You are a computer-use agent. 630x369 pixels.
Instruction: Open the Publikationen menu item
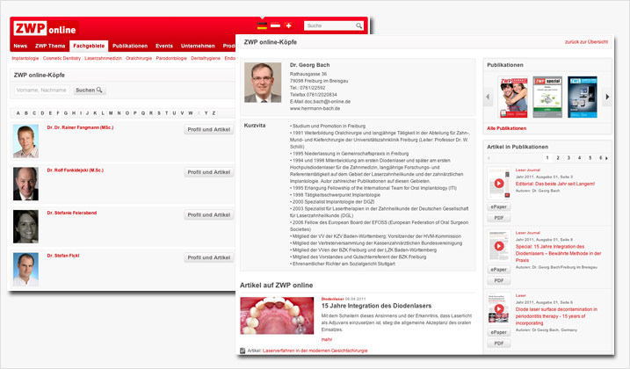130,46
